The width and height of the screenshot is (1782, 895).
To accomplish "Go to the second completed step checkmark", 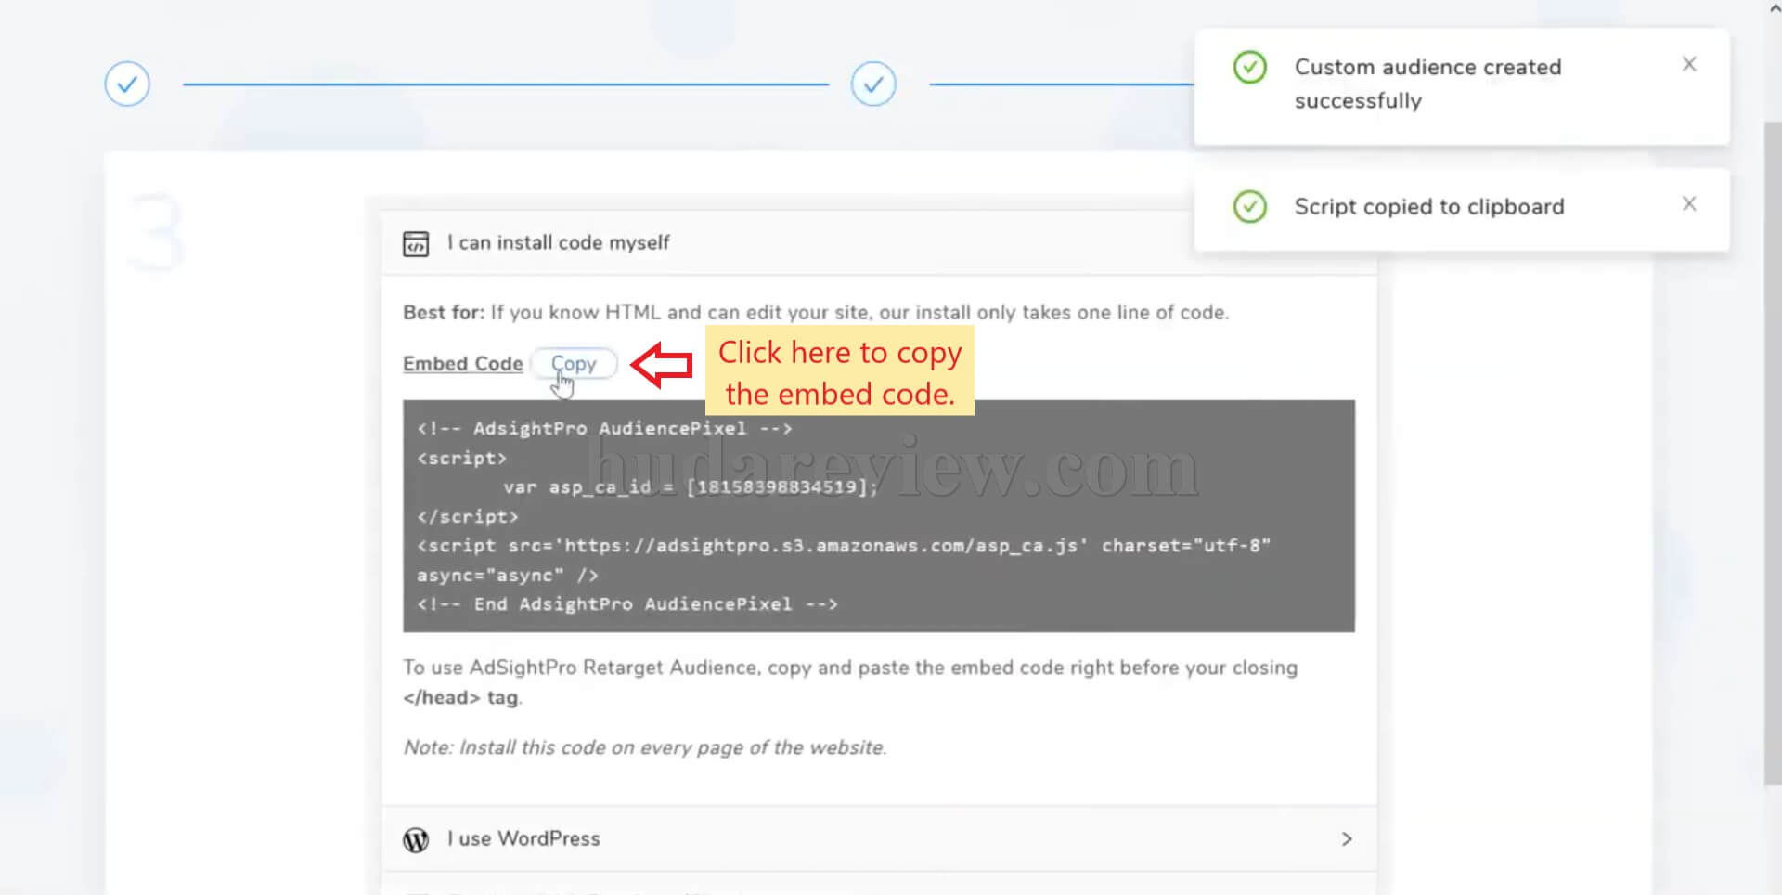I will (x=873, y=84).
